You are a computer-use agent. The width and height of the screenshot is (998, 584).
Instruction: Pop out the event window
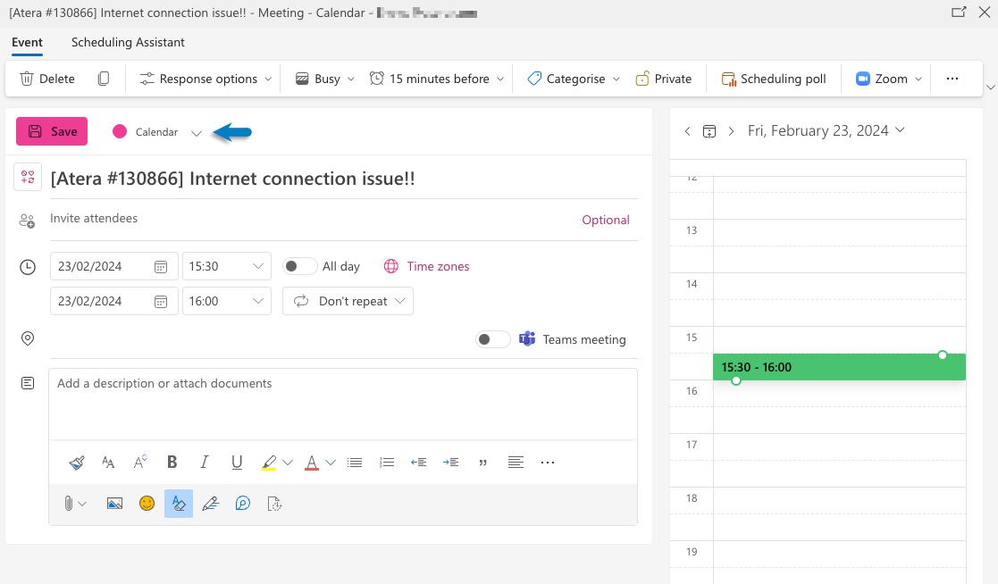959,13
